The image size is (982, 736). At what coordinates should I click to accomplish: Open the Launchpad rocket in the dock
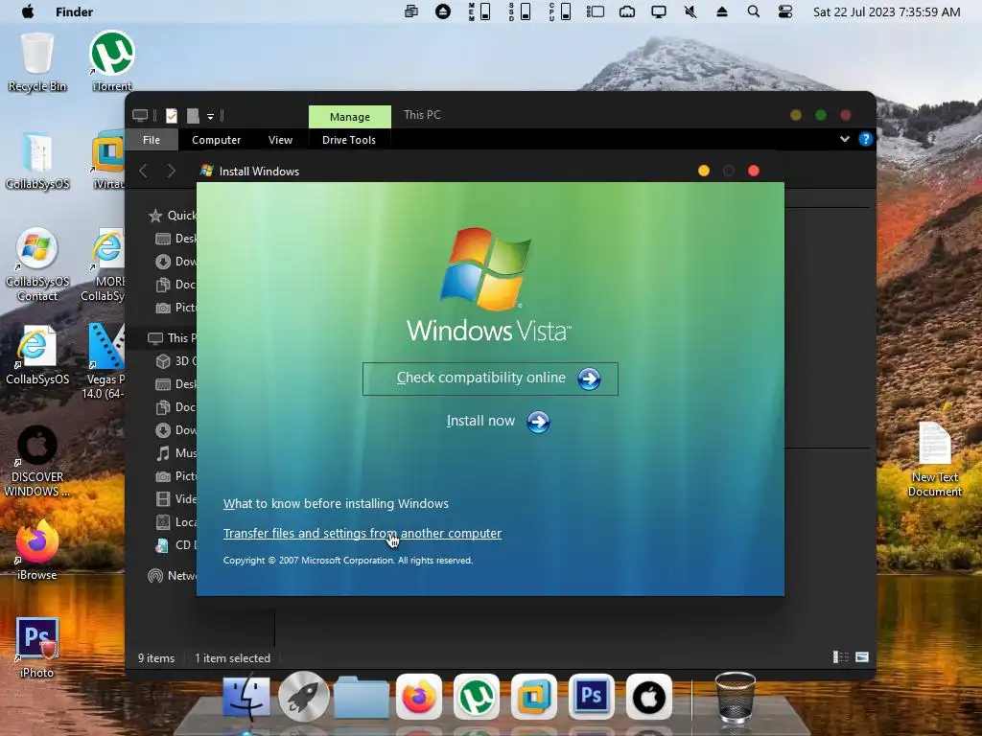point(304,697)
